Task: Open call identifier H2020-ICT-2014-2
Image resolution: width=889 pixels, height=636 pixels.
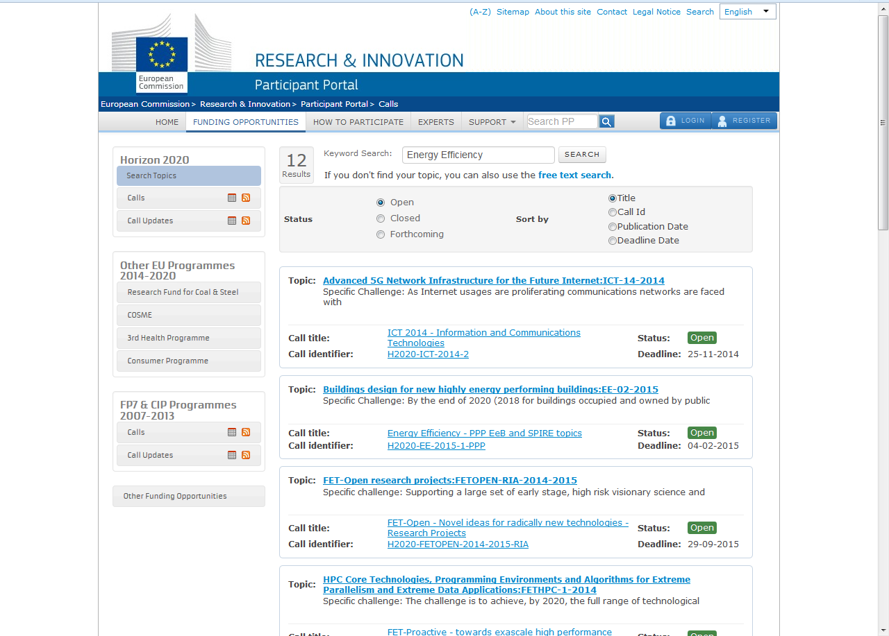Action: tap(428, 354)
